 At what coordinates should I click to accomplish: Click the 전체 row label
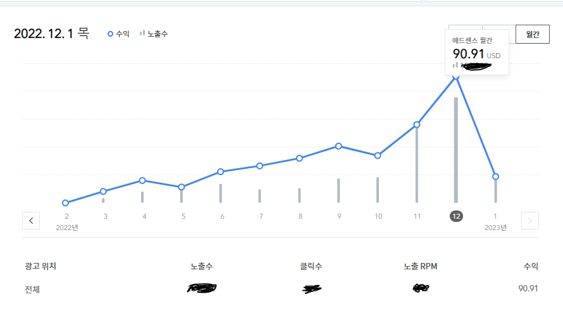point(32,289)
